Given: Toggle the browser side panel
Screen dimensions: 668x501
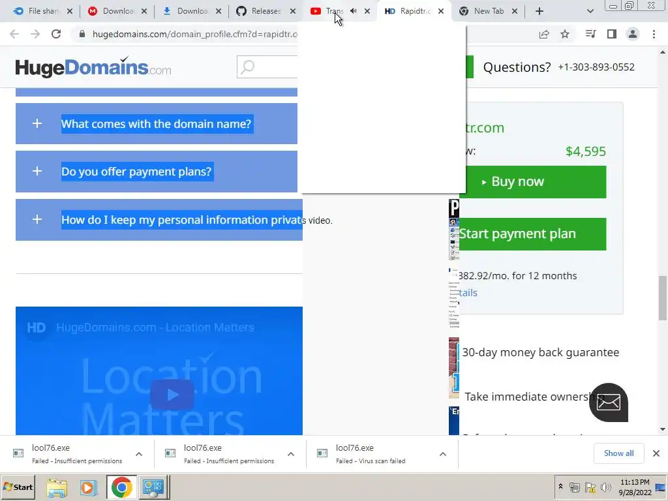Looking at the screenshot, I should tap(612, 34).
